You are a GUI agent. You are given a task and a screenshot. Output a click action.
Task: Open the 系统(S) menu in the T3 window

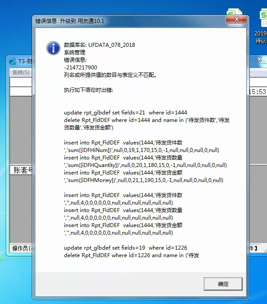click(21, 72)
